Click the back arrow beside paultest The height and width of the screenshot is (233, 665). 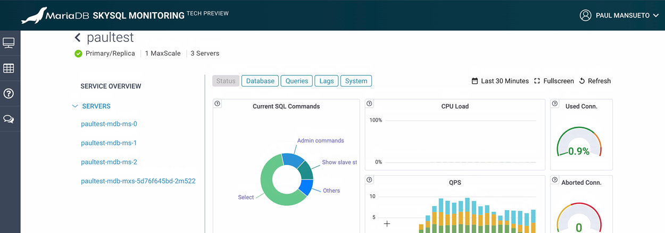[78, 38]
